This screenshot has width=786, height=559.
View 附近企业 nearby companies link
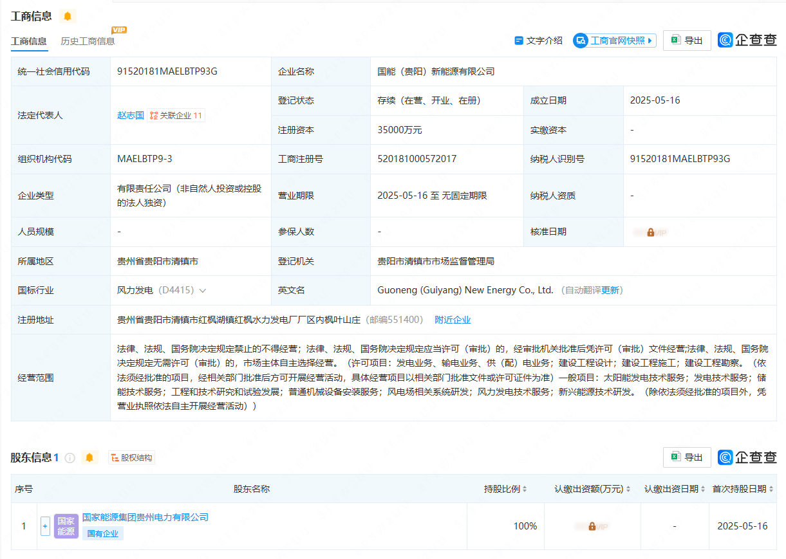click(x=453, y=320)
